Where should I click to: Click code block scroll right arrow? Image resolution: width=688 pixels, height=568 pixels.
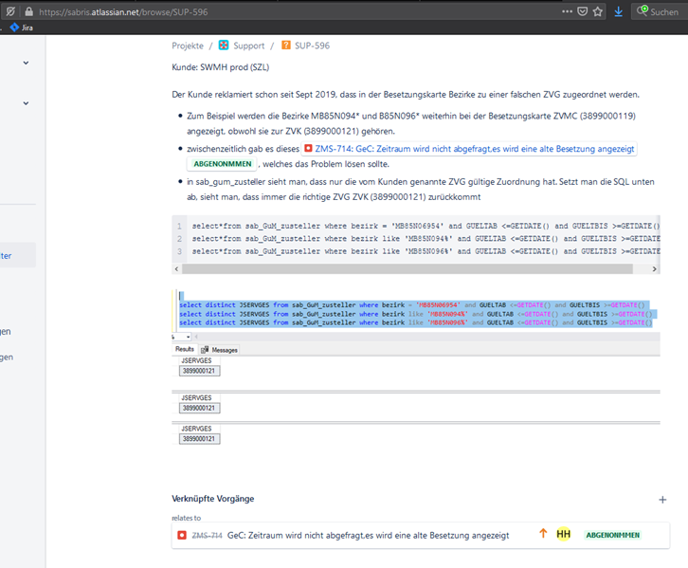[x=654, y=268]
